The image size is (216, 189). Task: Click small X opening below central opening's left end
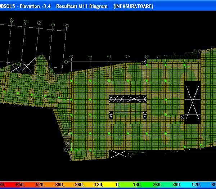[111, 115]
